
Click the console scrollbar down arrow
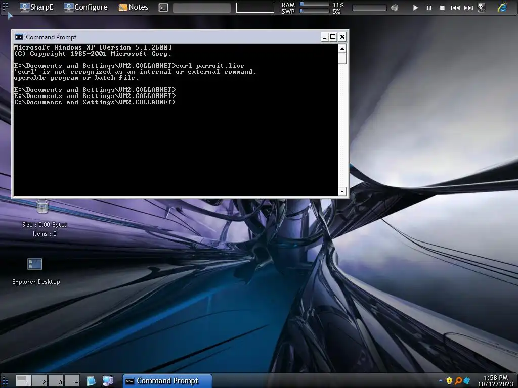(342, 191)
